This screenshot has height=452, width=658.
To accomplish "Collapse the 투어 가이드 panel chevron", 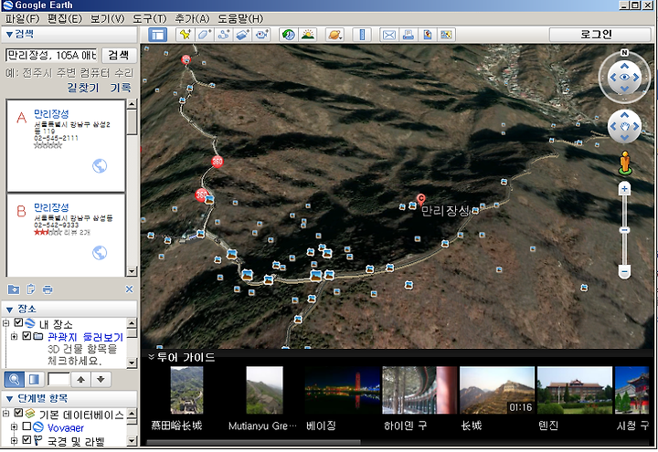I will 151,357.
